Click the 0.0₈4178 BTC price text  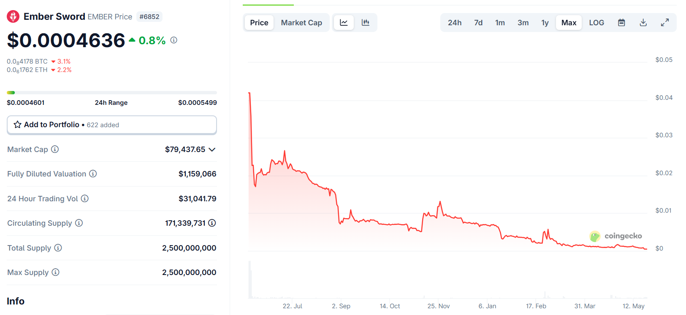click(27, 61)
